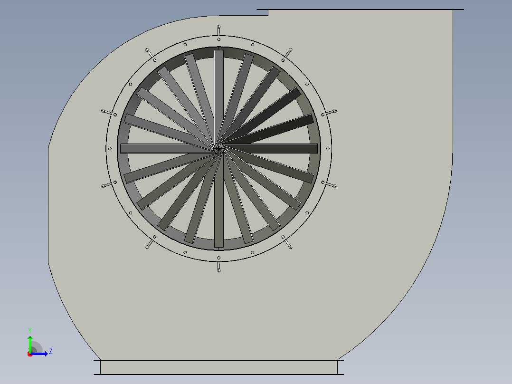Select the rectangular base under the fan housing

219,367
